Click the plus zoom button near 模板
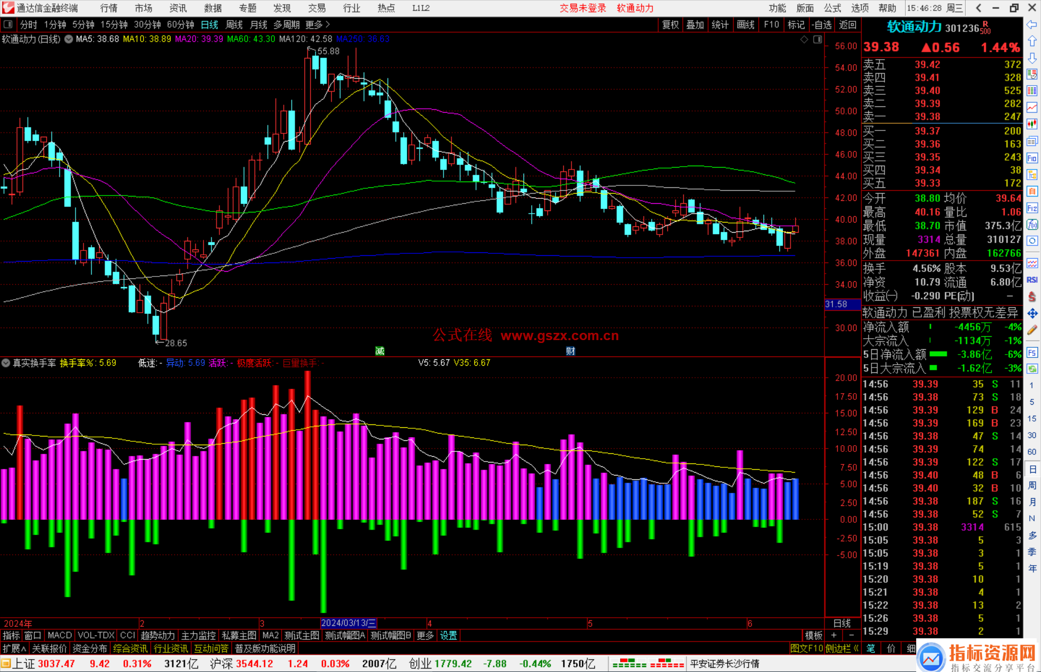The image size is (1041, 672). coord(834,635)
